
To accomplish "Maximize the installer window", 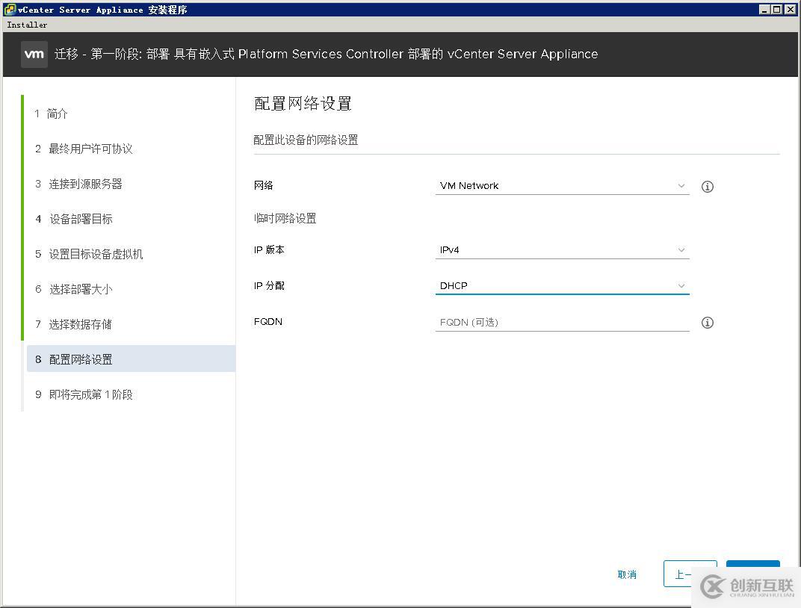I will tap(776, 9).
